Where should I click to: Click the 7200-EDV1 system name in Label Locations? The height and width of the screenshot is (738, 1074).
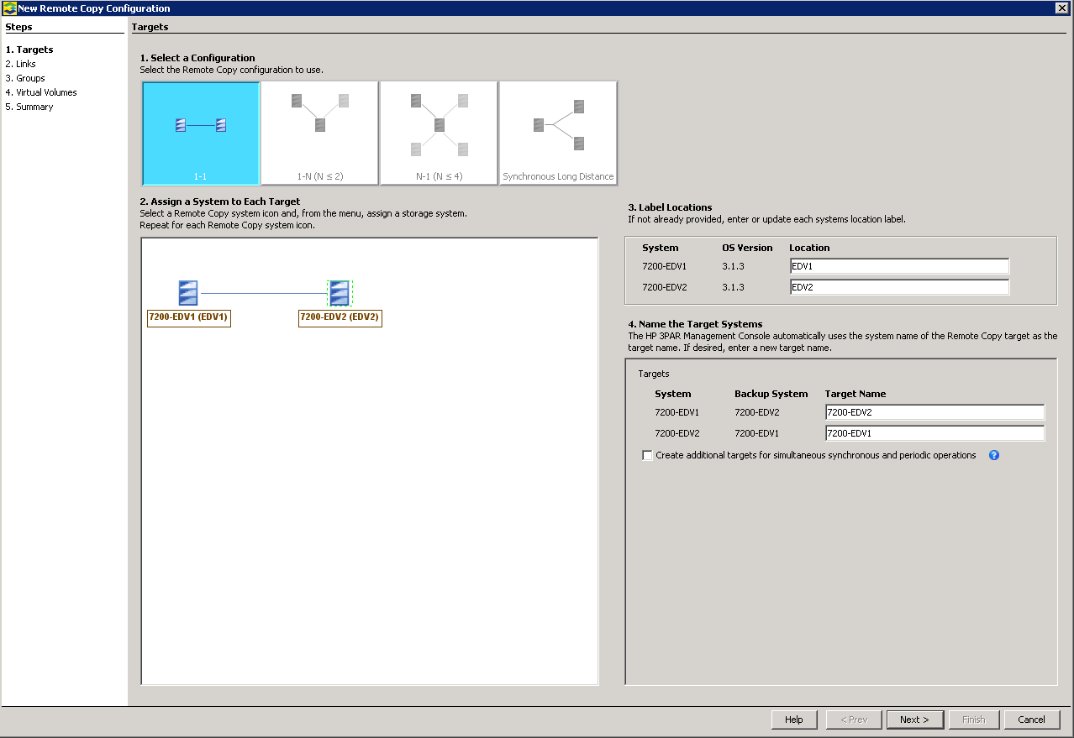[664, 266]
